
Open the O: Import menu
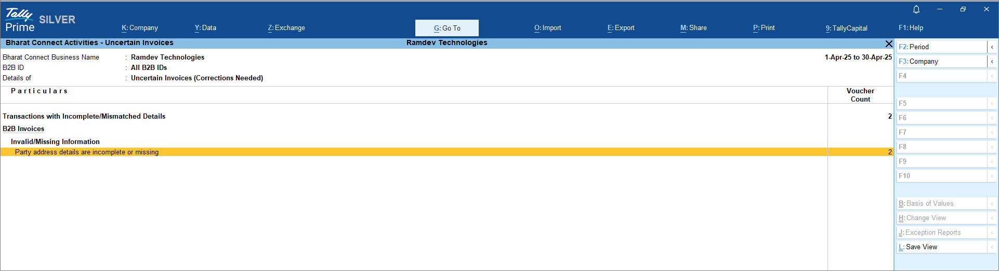[547, 28]
